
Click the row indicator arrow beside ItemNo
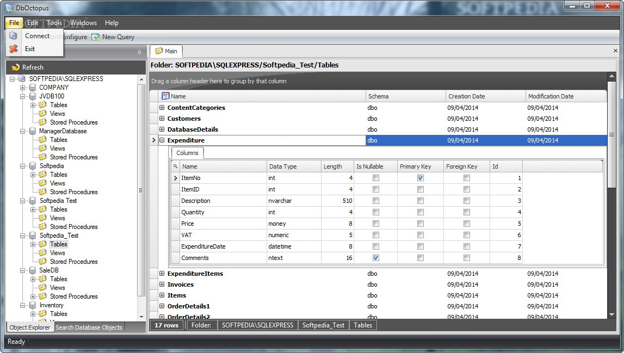[176, 178]
